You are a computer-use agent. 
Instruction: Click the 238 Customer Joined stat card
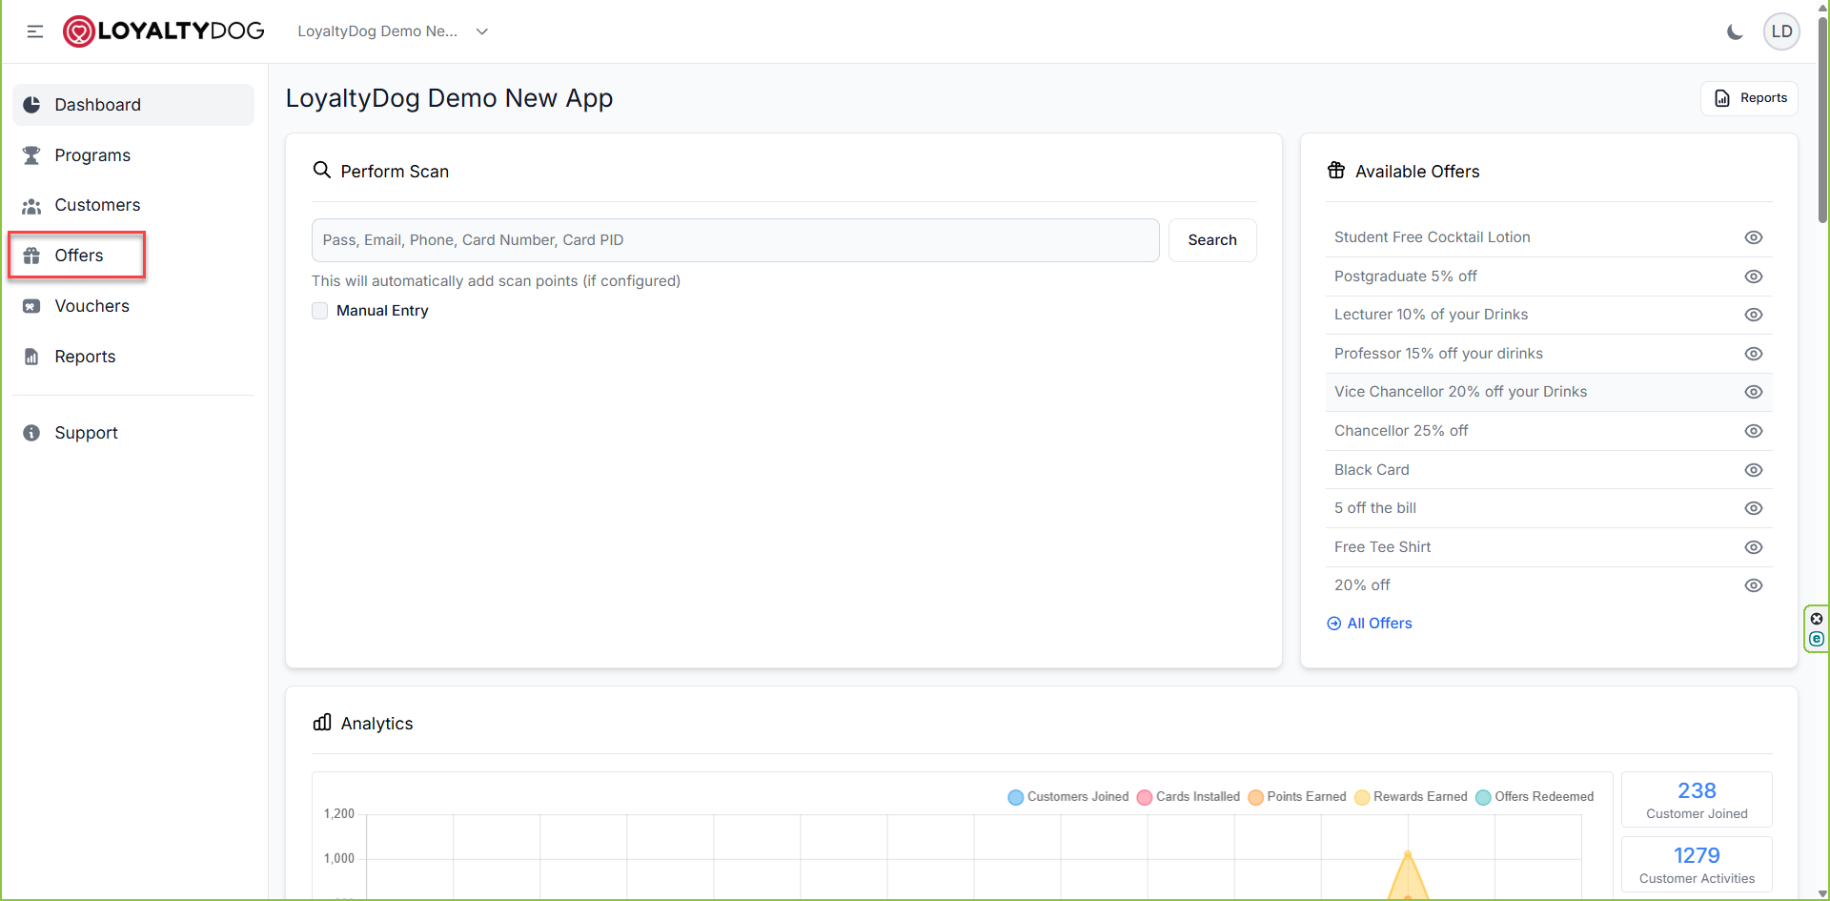pyautogui.click(x=1697, y=800)
